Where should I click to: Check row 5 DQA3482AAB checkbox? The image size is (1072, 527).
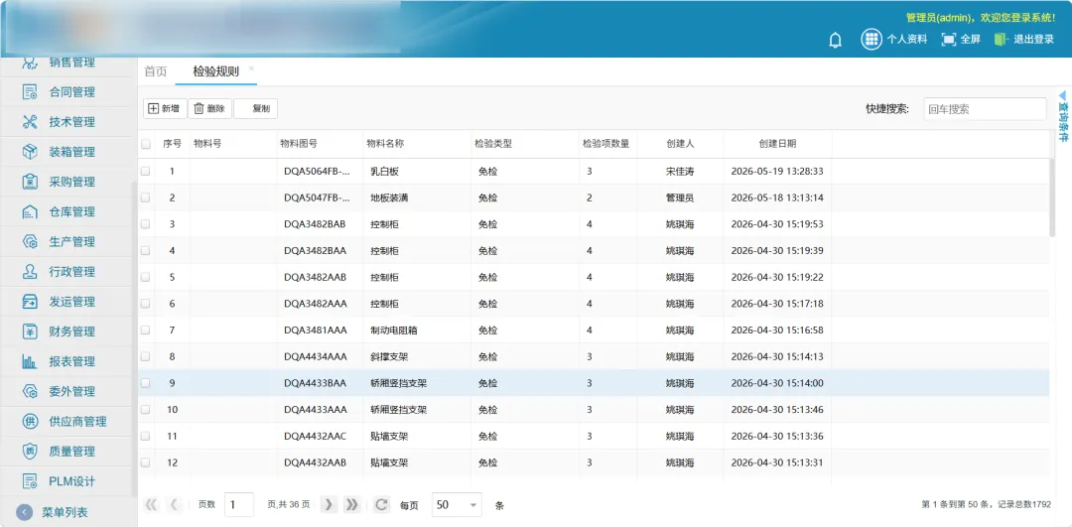(x=146, y=277)
